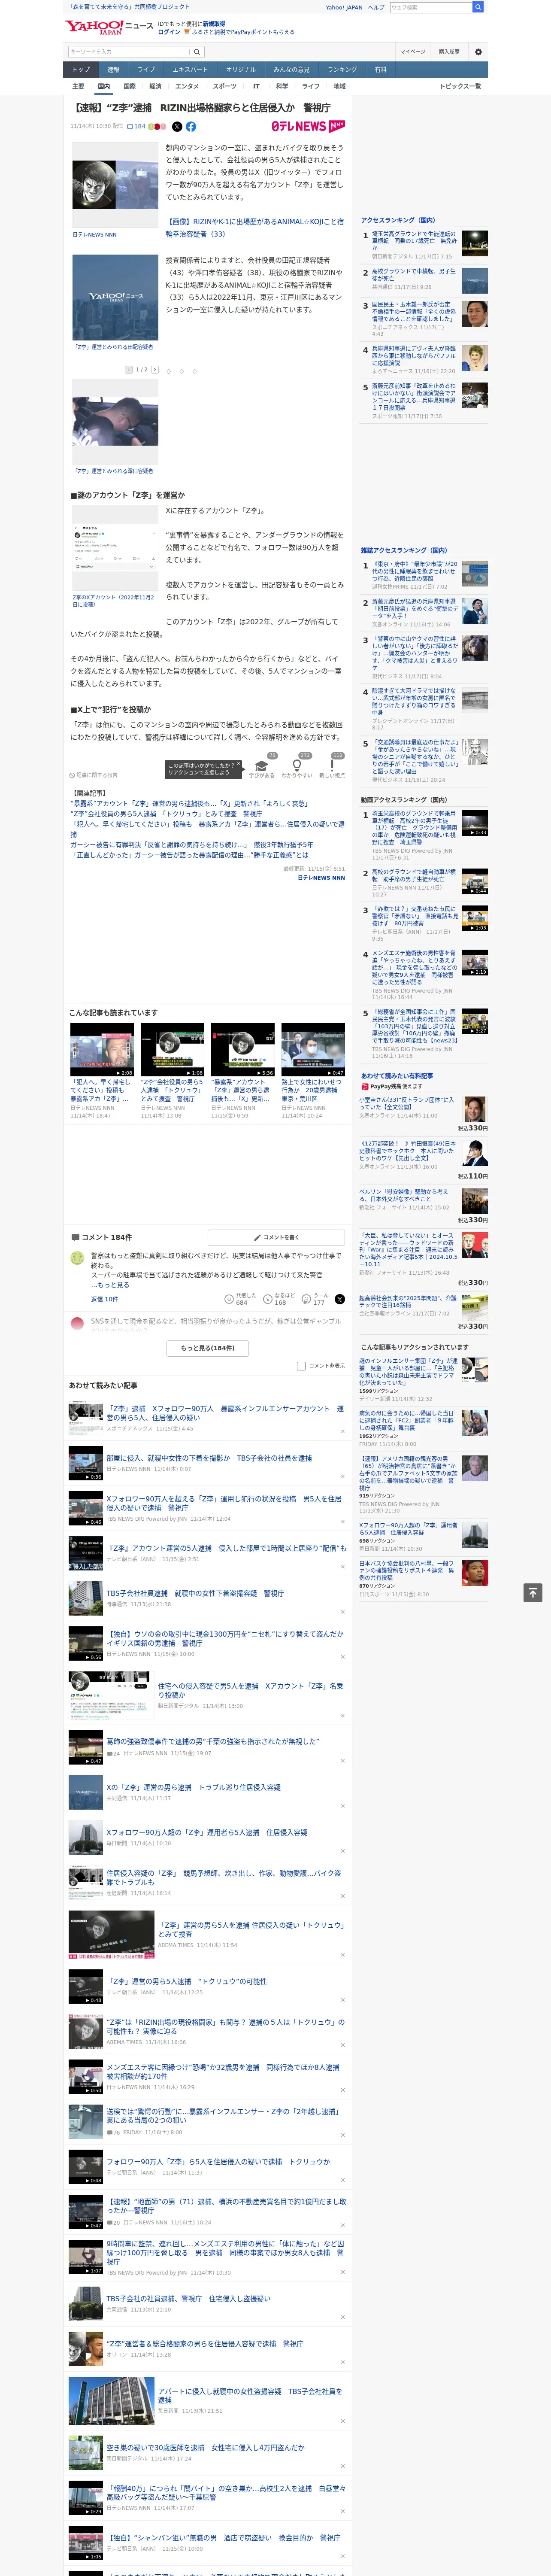Viewport: 551px width, 2576px height.
Task: Click the keyword search magnifier icon
Action: click(197, 52)
